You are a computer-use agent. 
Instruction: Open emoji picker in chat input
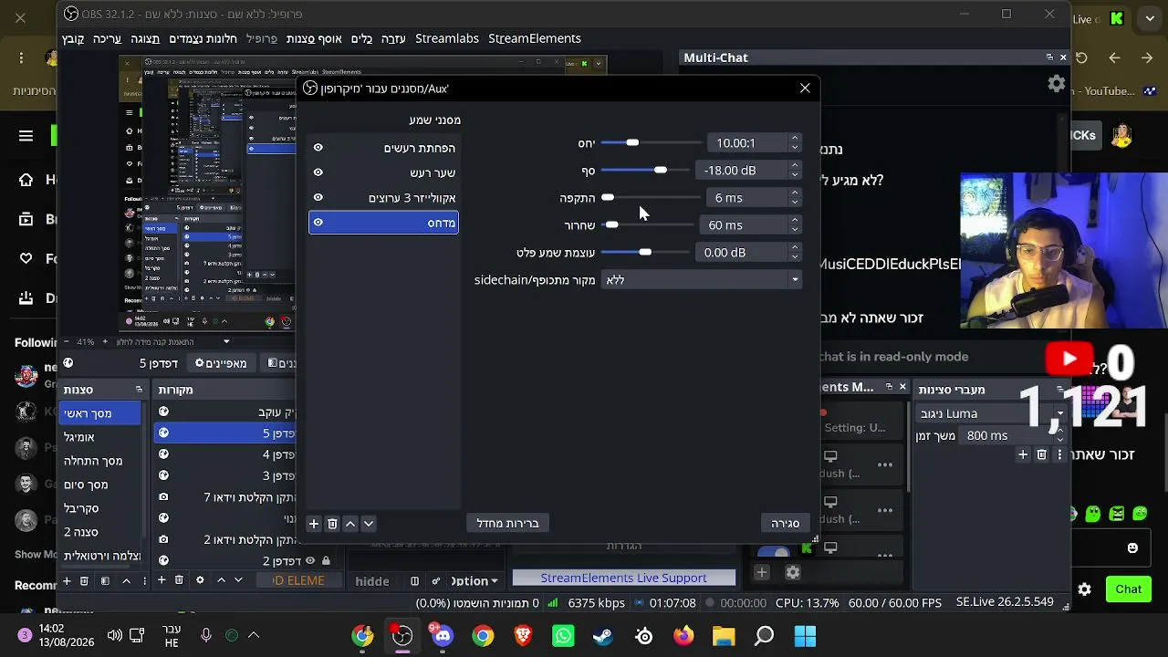tap(1132, 548)
